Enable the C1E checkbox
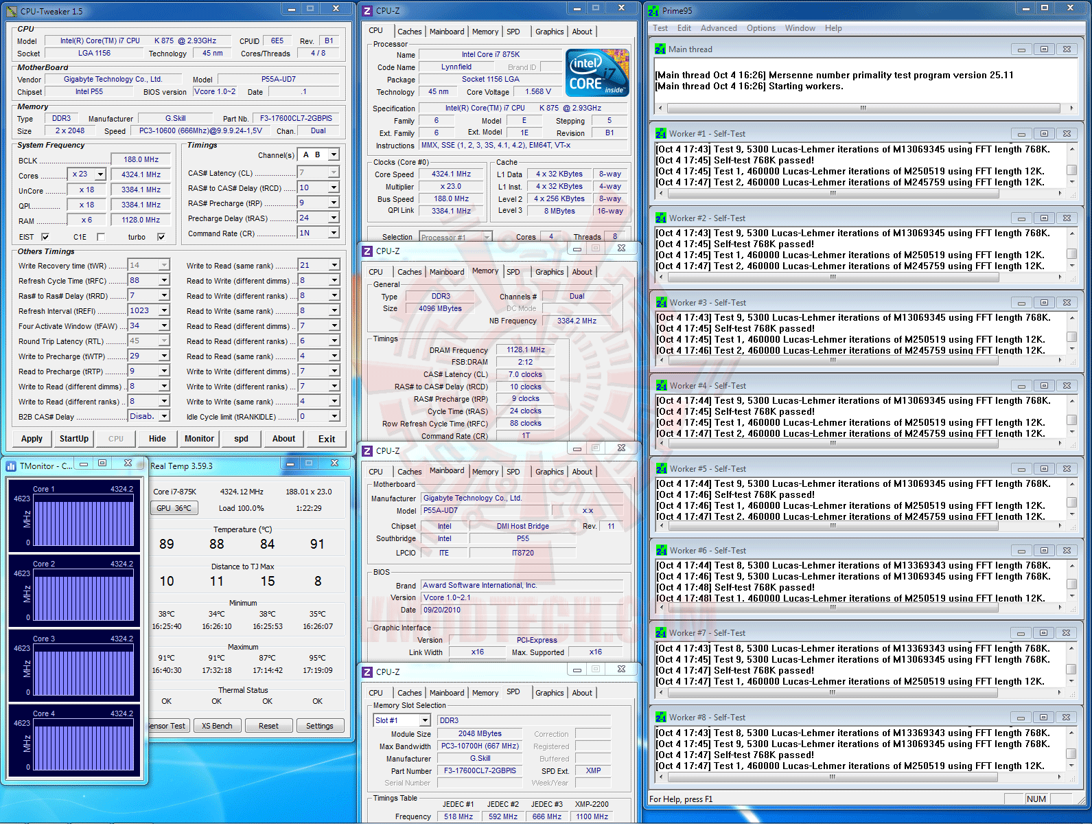 pyautogui.click(x=101, y=237)
